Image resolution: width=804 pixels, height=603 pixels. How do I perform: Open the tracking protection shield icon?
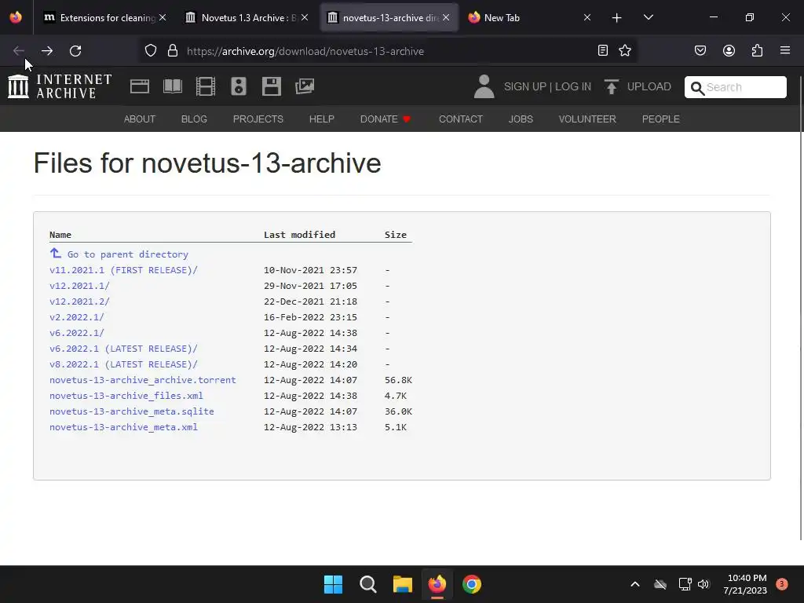(150, 51)
